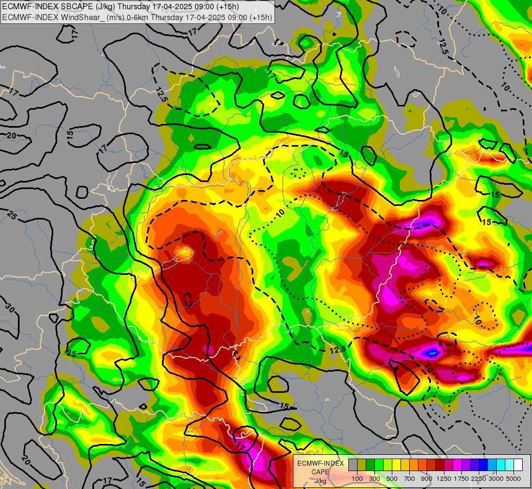Click the sky blue legend swatch
Viewport: 532px width, 489px height.
point(492,465)
